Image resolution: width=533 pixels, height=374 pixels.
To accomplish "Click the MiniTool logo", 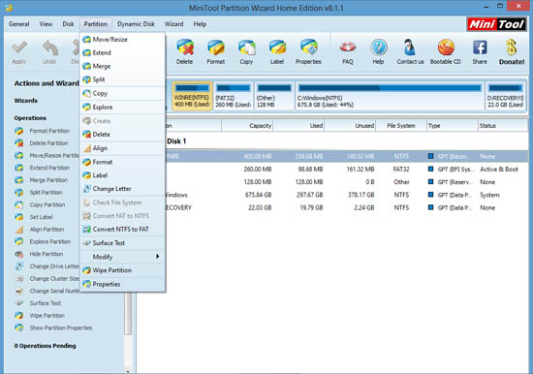I will pos(496,24).
